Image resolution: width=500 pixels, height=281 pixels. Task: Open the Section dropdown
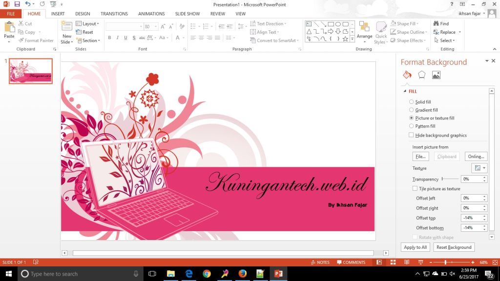[x=88, y=40]
